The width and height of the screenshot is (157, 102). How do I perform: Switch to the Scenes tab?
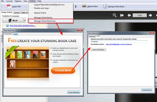pos(17,13)
